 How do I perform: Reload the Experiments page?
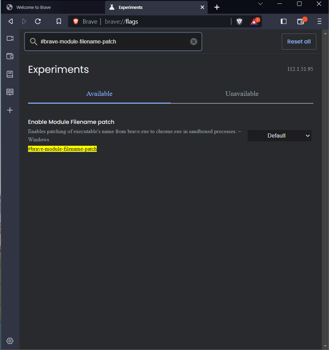[38, 21]
